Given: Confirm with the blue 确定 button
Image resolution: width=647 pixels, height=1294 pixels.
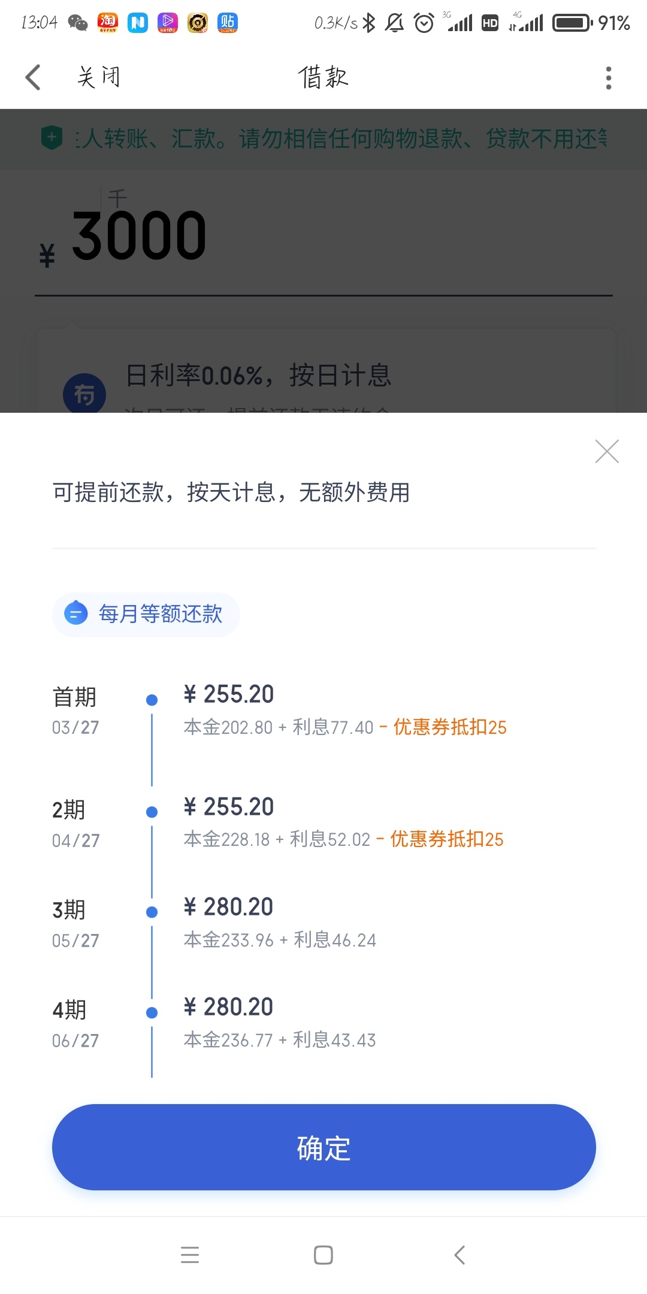Looking at the screenshot, I should click(323, 1147).
